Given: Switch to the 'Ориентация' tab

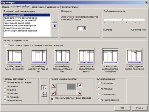Looking at the screenshot, I should coord(38,7).
